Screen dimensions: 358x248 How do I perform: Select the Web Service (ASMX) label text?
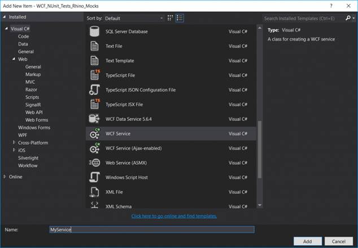(126, 163)
